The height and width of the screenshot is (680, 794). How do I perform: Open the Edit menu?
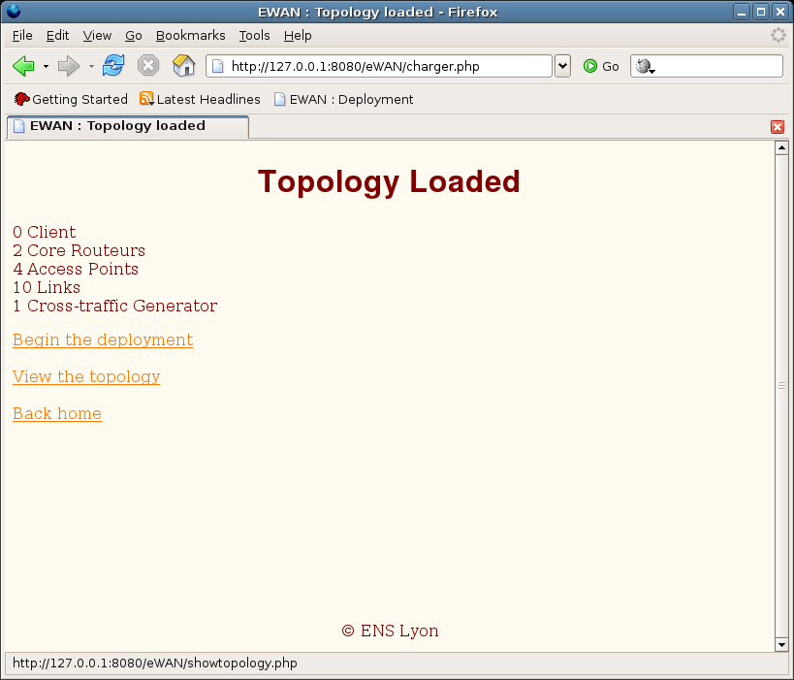(x=58, y=36)
